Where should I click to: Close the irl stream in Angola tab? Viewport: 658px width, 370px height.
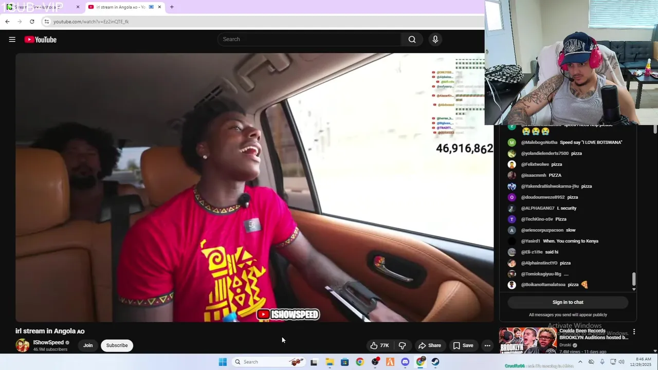(159, 7)
